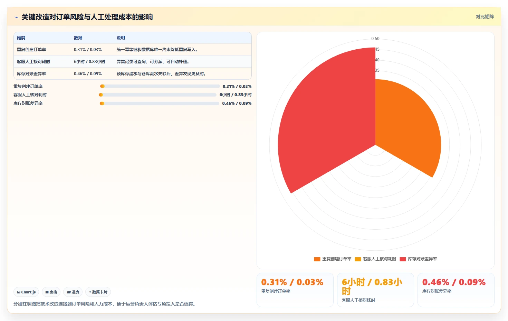Click the 数据卡片 tag chip
The width and height of the screenshot is (508, 321).
(x=98, y=292)
